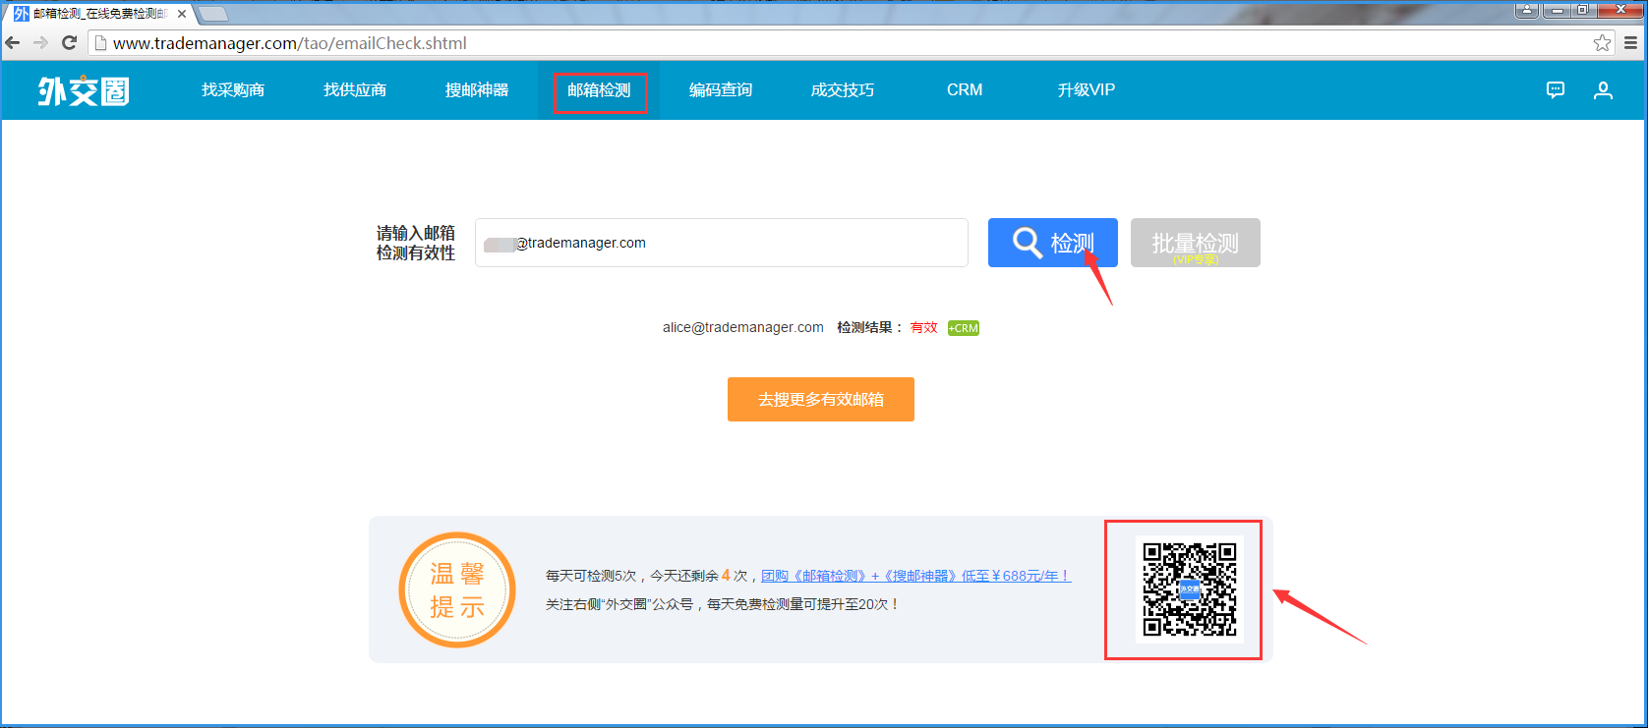Click the QR code image
This screenshot has width=1648, height=728.
[1189, 589]
